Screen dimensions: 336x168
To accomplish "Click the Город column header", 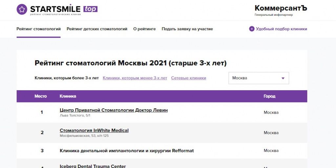I will (x=269, y=96).
